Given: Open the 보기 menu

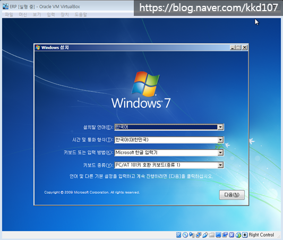Looking at the screenshot, I should (x=37, y=15).
